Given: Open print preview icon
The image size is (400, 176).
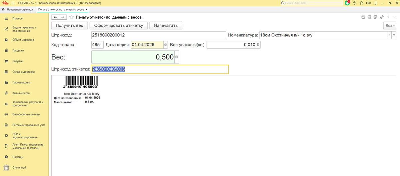Looking at the screenshot, I should (x=375, y=17).
